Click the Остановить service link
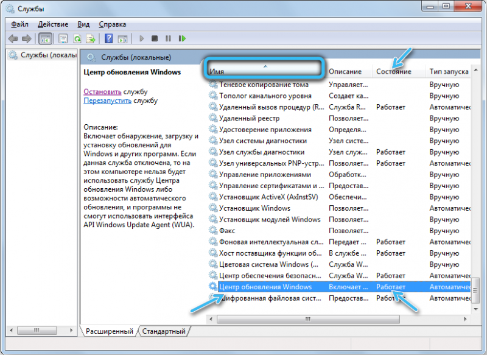The width and height of the screenshot is (487, 355). point(102,91)
